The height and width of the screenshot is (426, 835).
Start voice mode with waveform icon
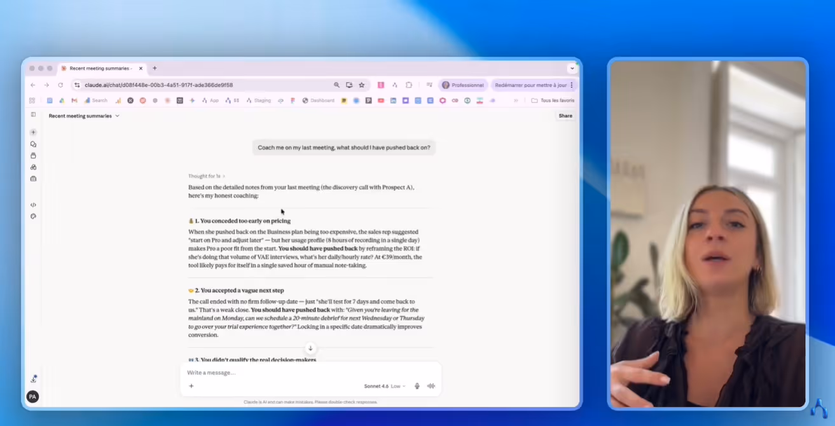[431, 386]
